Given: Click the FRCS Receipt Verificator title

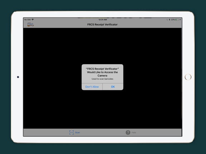Looking at the screenshot, I should (102, 25).
